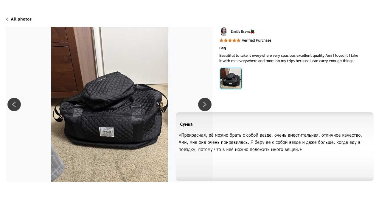The image size is (376, 211).
Task: Click the review title Bag
Action: tap(223, 48)
